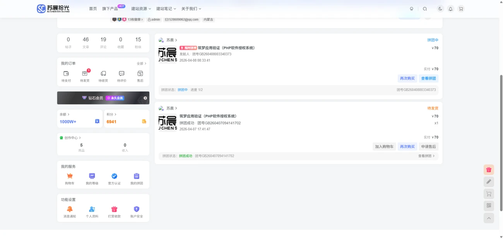
Task: Toggle dark mode with the moon icon
Action: tap(440, 9)
